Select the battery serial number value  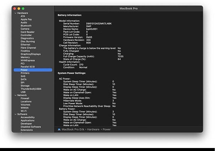(99, 23)
